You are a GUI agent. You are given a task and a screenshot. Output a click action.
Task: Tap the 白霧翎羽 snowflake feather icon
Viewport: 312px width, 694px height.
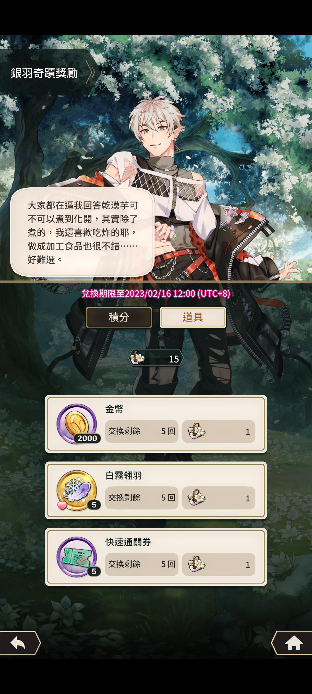coord(77,490)
